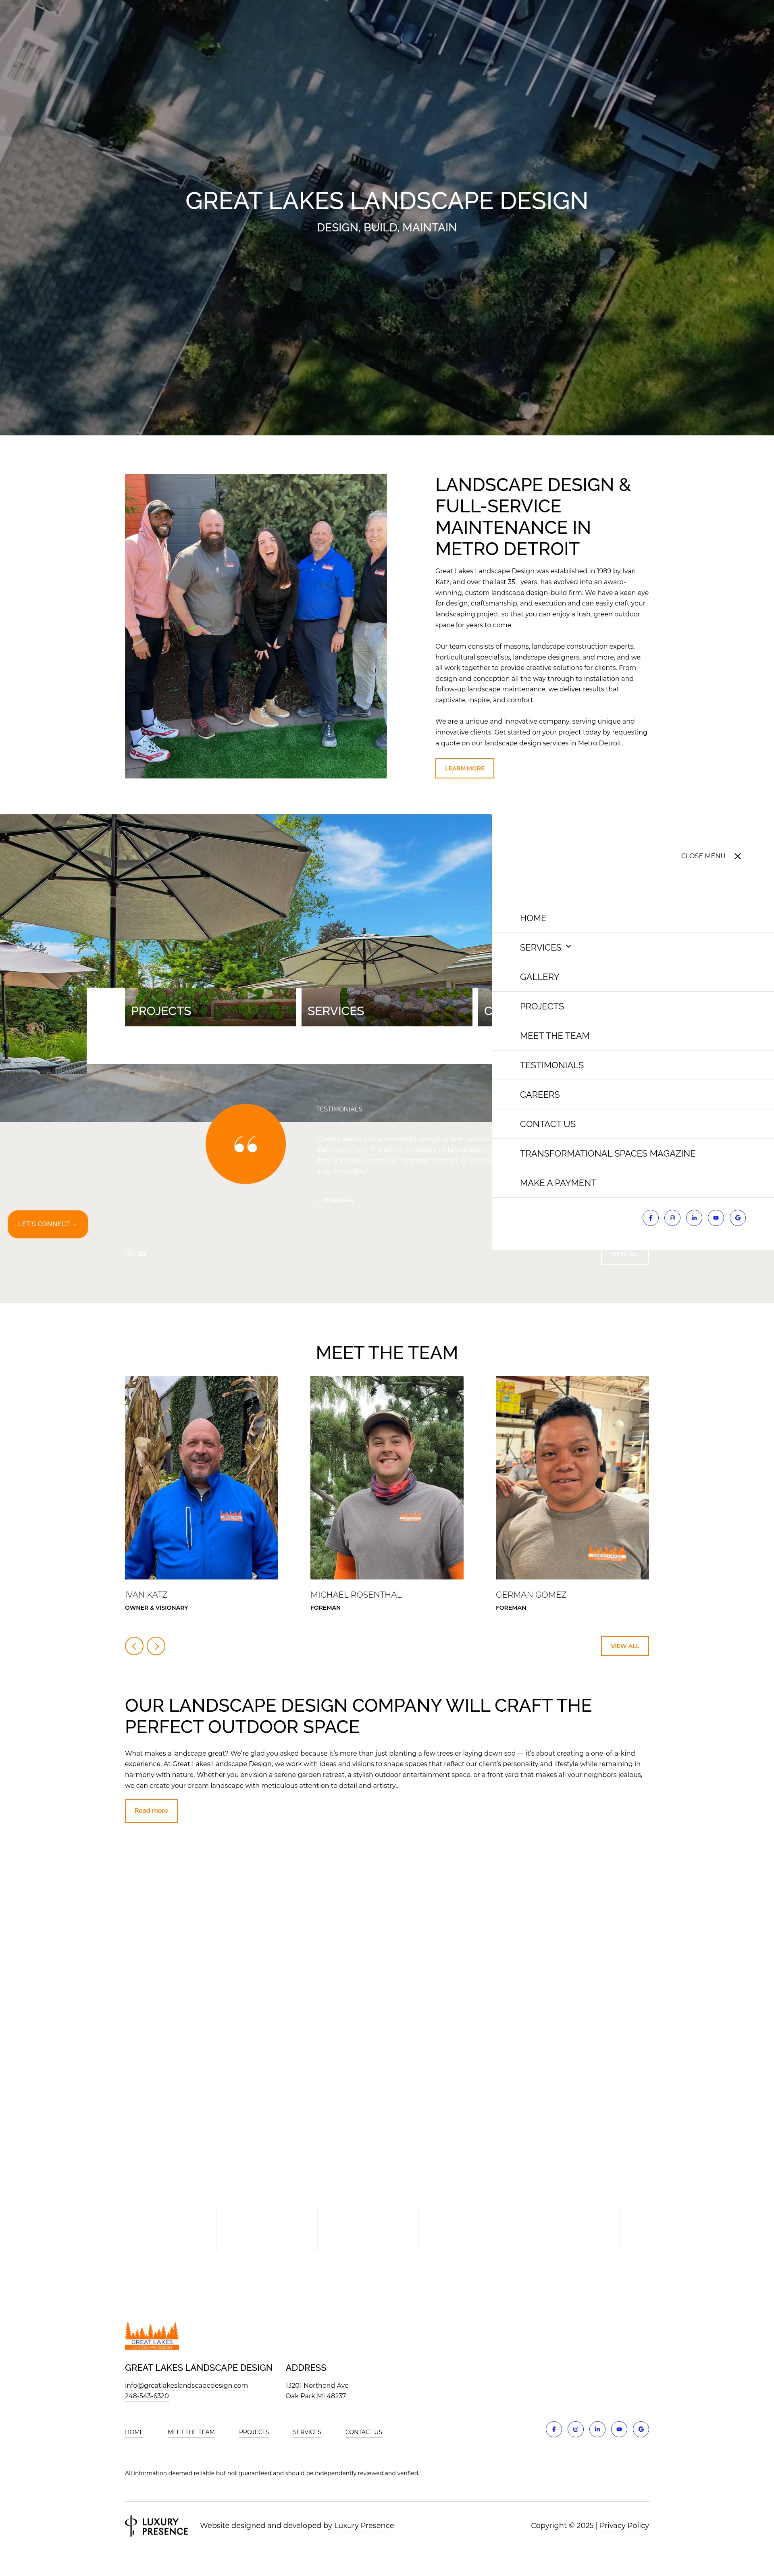Viewport: 774px width, 2576px height.
Task: Open Facebook icon in the side menu
Action: (650, 1217)
